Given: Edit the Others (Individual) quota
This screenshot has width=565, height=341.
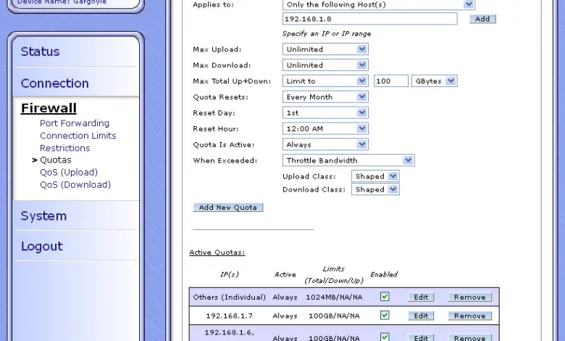Looking at the screenshot, I should point(421,297).
